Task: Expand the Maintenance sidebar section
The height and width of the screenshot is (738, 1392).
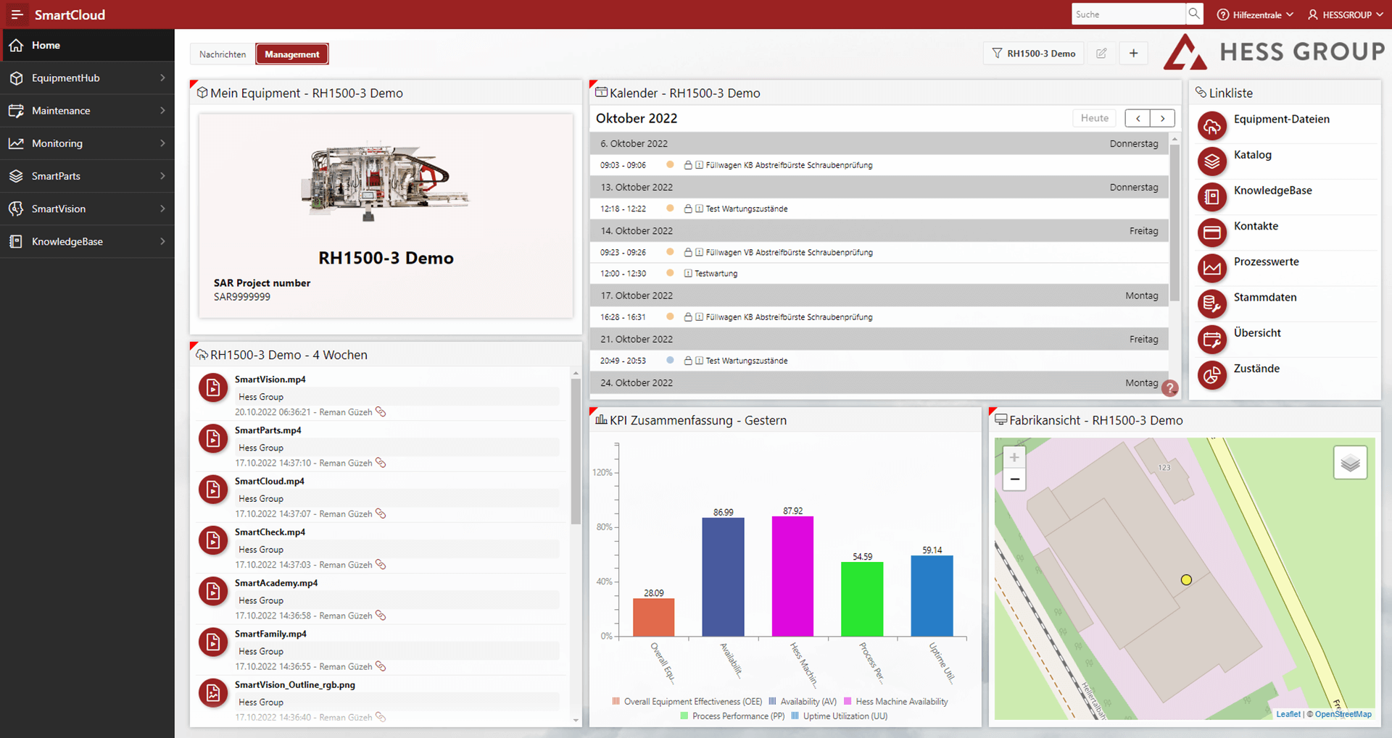Action: click(x=87, y=111)
